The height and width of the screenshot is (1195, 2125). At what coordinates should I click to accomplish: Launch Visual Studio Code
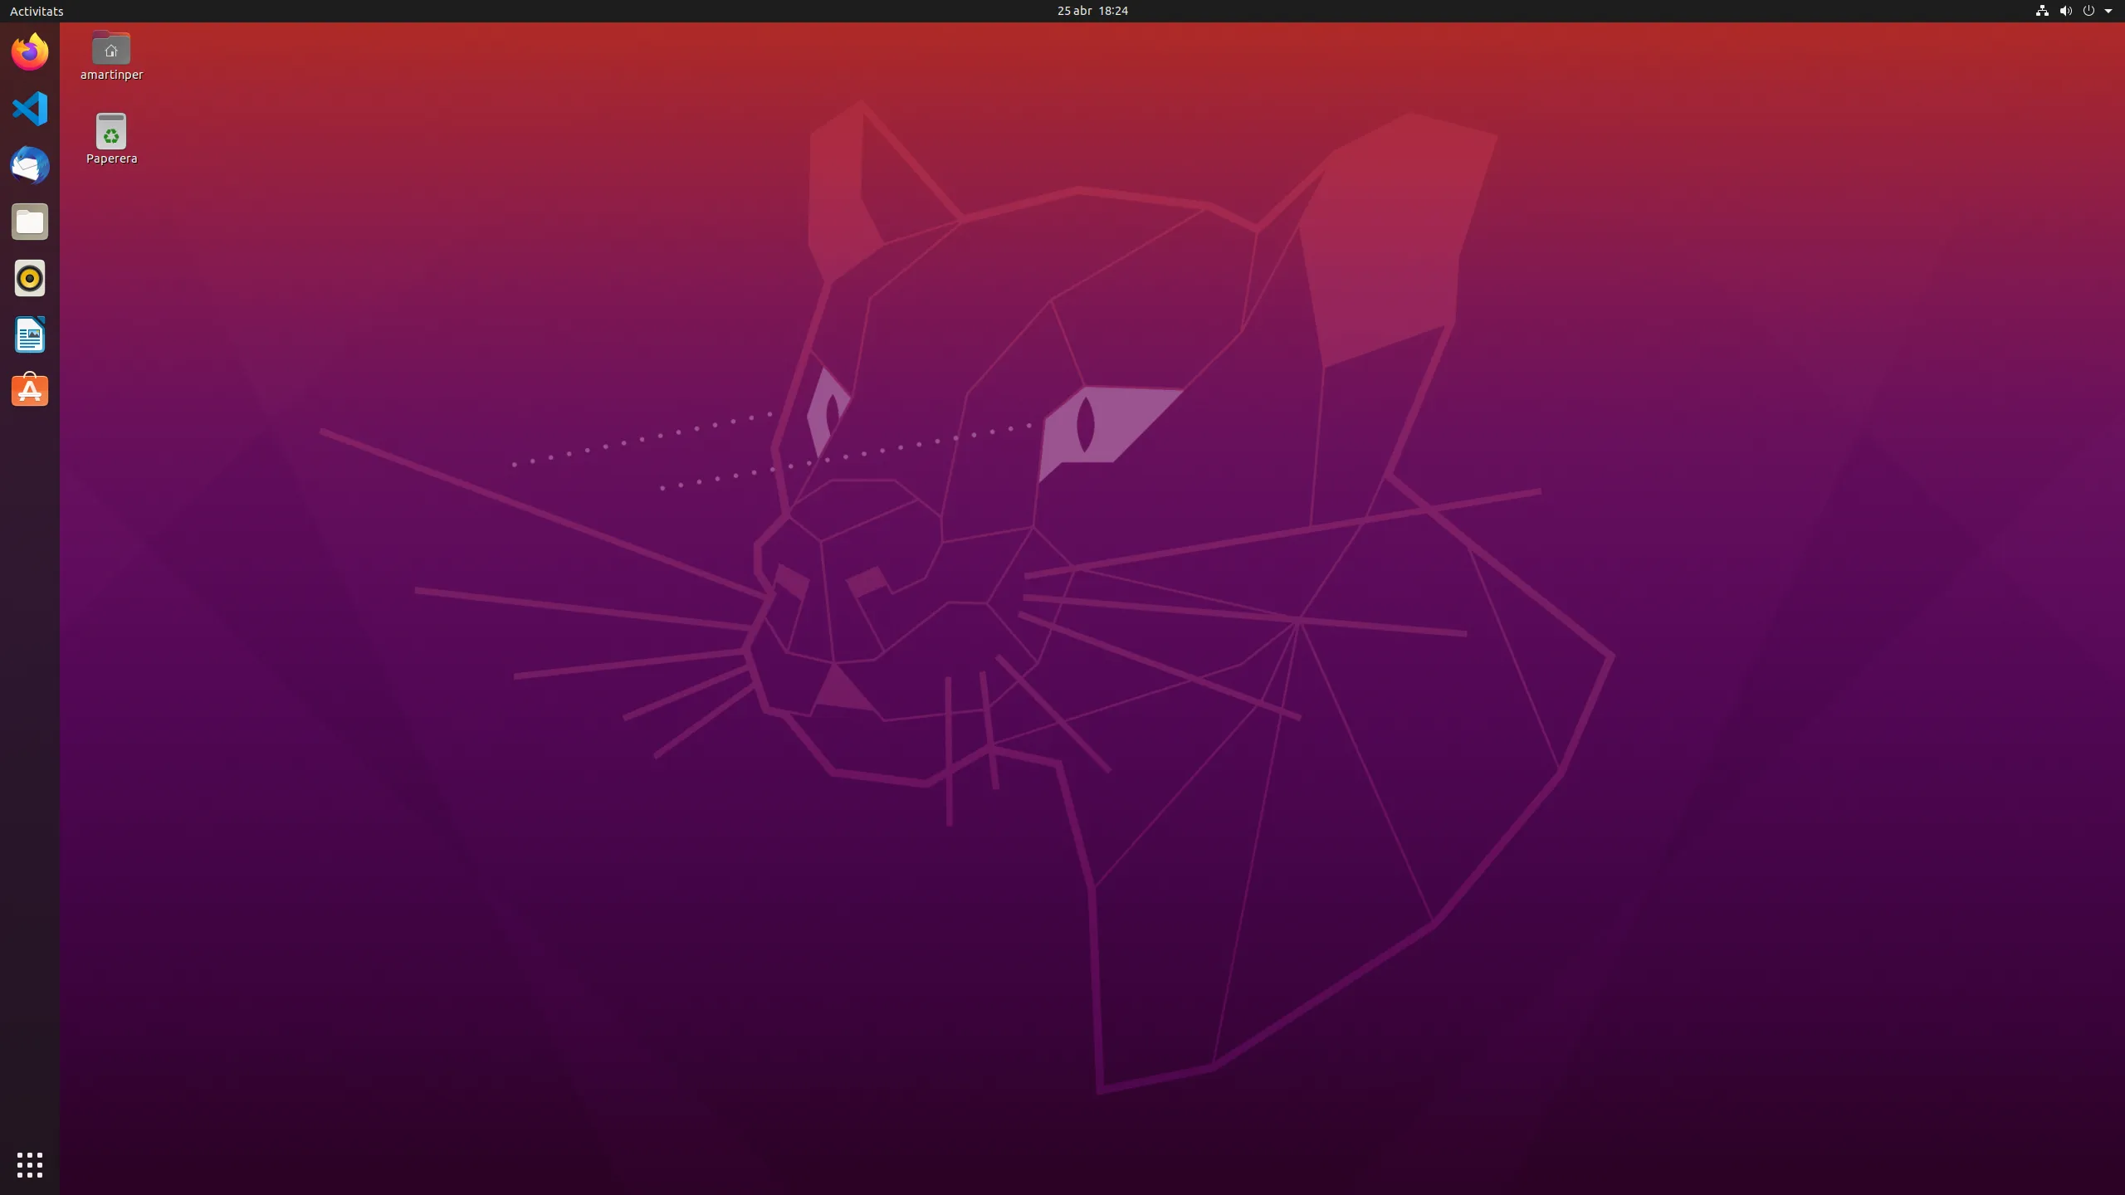pyautogui.click(x=30, y=109)
